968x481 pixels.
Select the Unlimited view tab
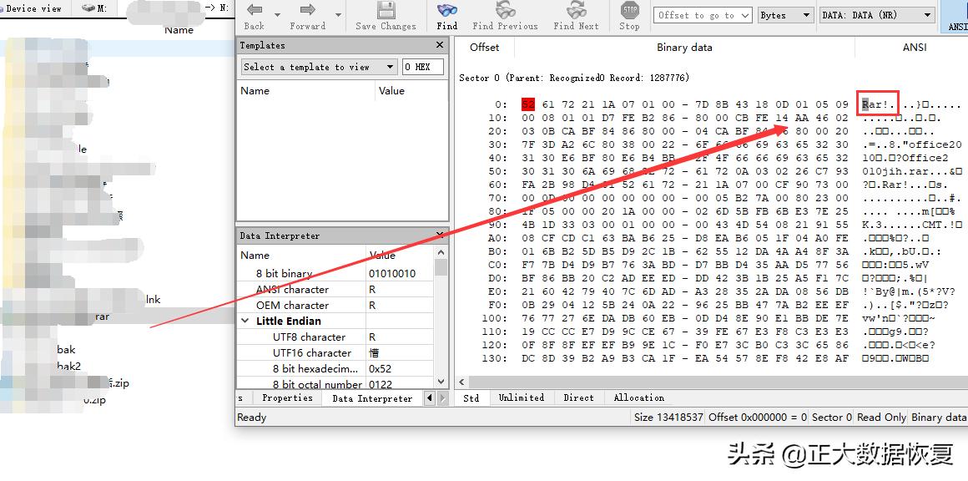point(522,398)
